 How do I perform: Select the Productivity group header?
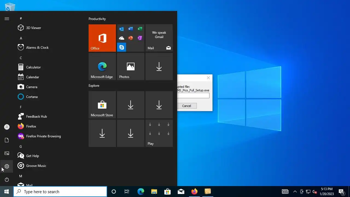pyautogui.click(x=97, y=19)
